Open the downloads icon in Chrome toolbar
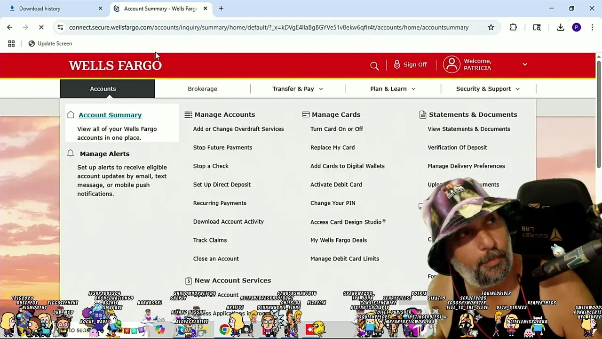602x339 pixels. coord(561,27)
